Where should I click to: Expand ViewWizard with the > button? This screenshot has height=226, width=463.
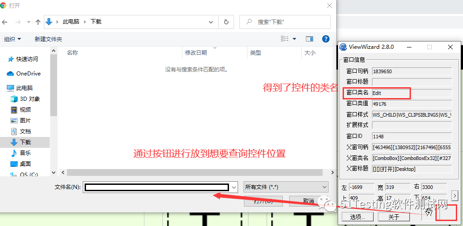[x=455, y=195]
